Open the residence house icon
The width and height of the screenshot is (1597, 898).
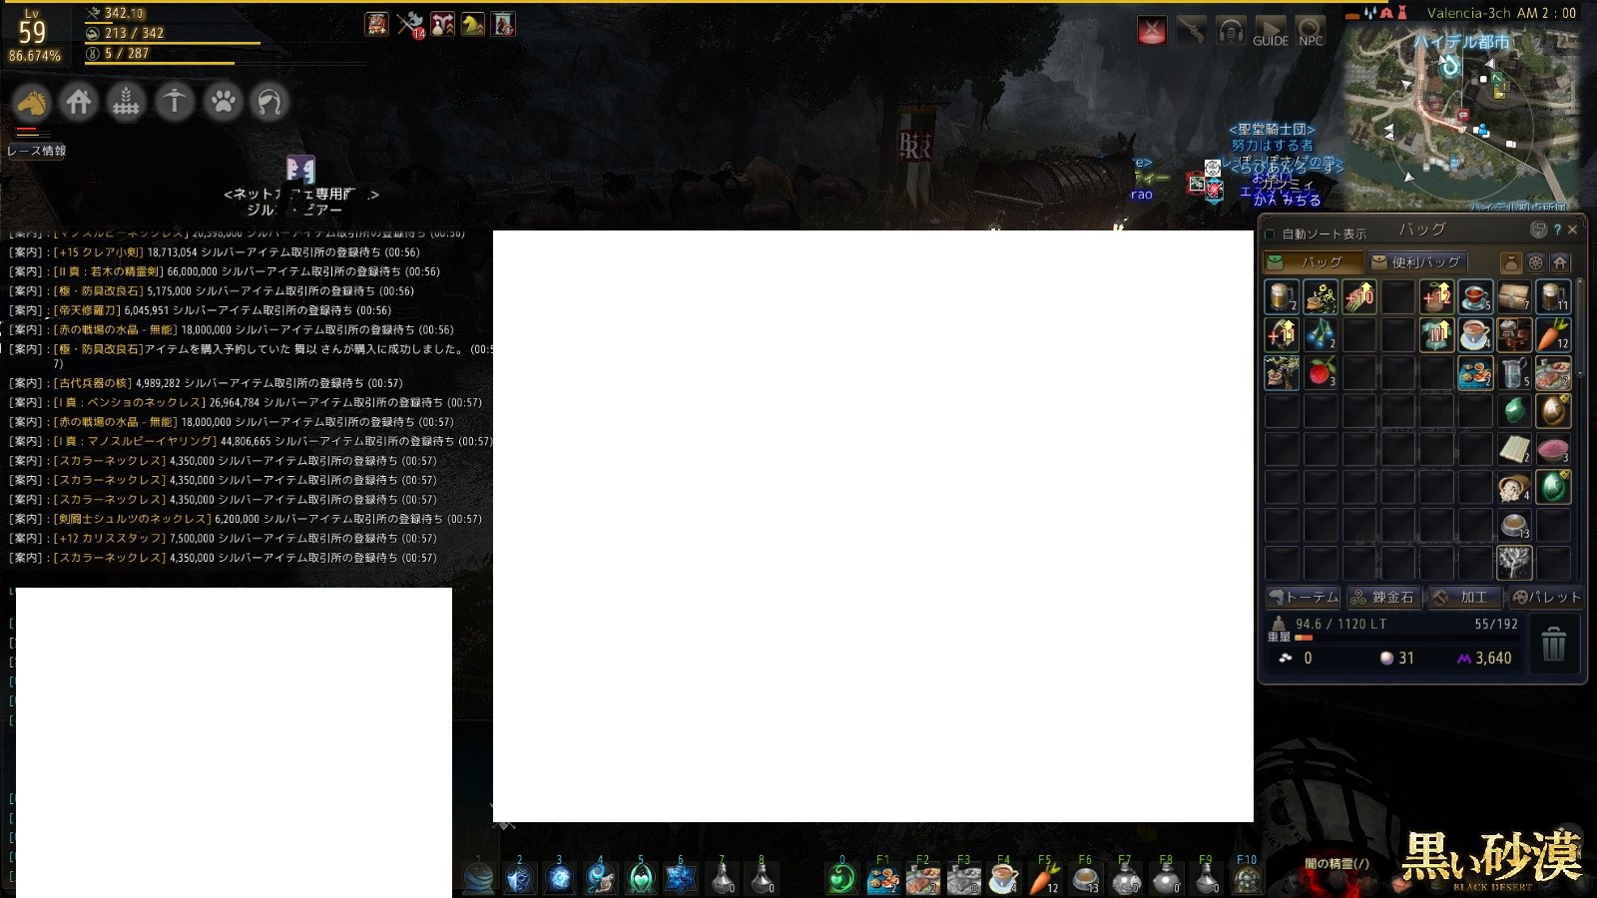tap(78, 102)
